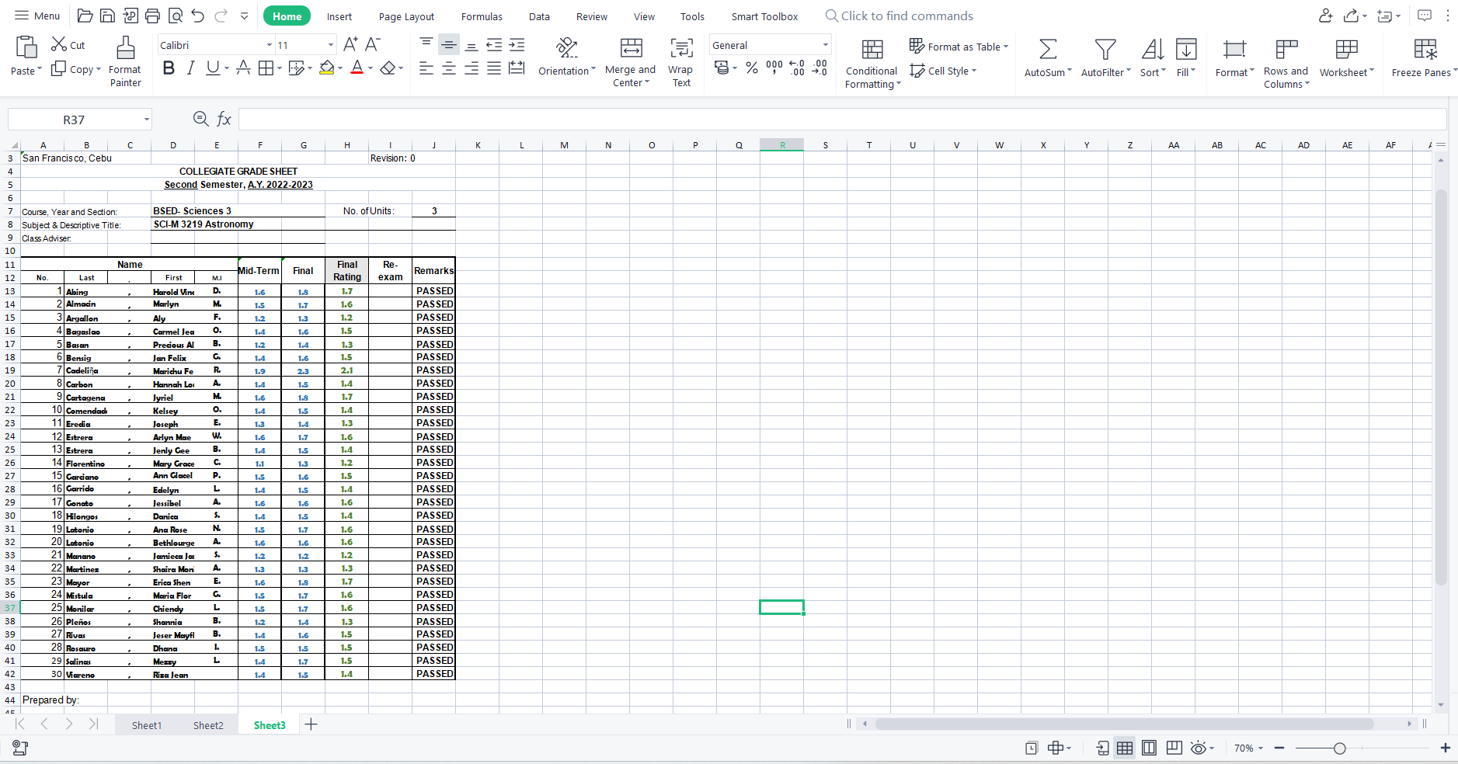Toggle left text alignment

click(426, 68)
